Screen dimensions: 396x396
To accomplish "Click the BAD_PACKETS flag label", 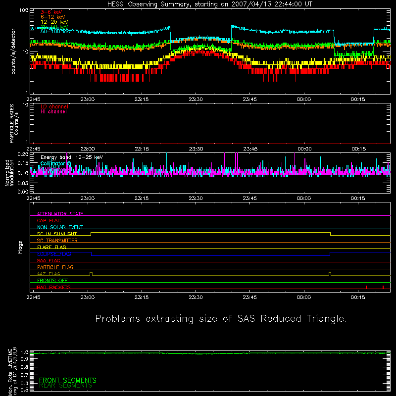I will pos(53,287).
